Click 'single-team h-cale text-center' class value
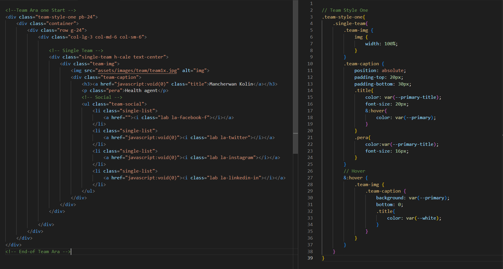Screen dimensions: 503x269 [122, 57]
